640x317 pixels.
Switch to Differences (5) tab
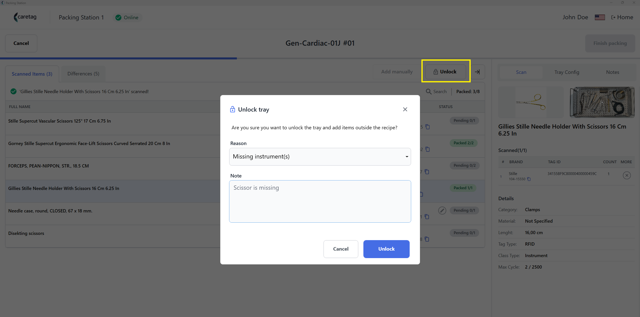click(x=83, y=74)
